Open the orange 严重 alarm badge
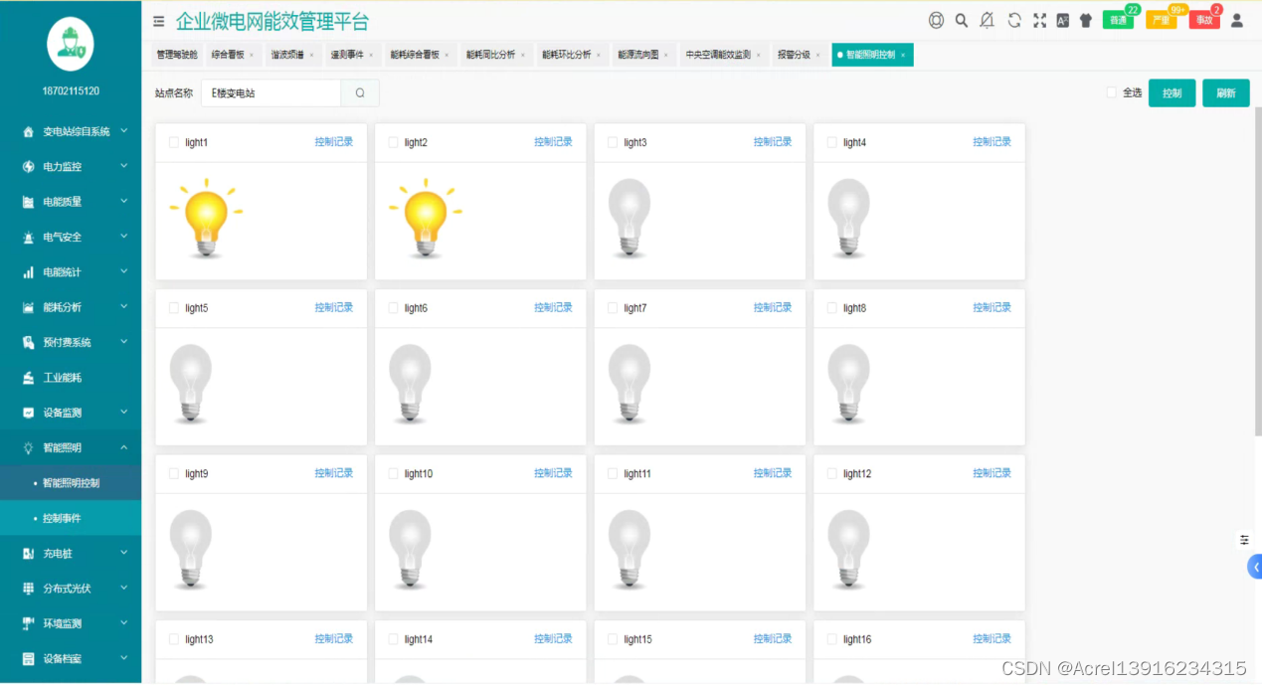The width and height of the screenshot is (1262, 685). (1162, 20)
